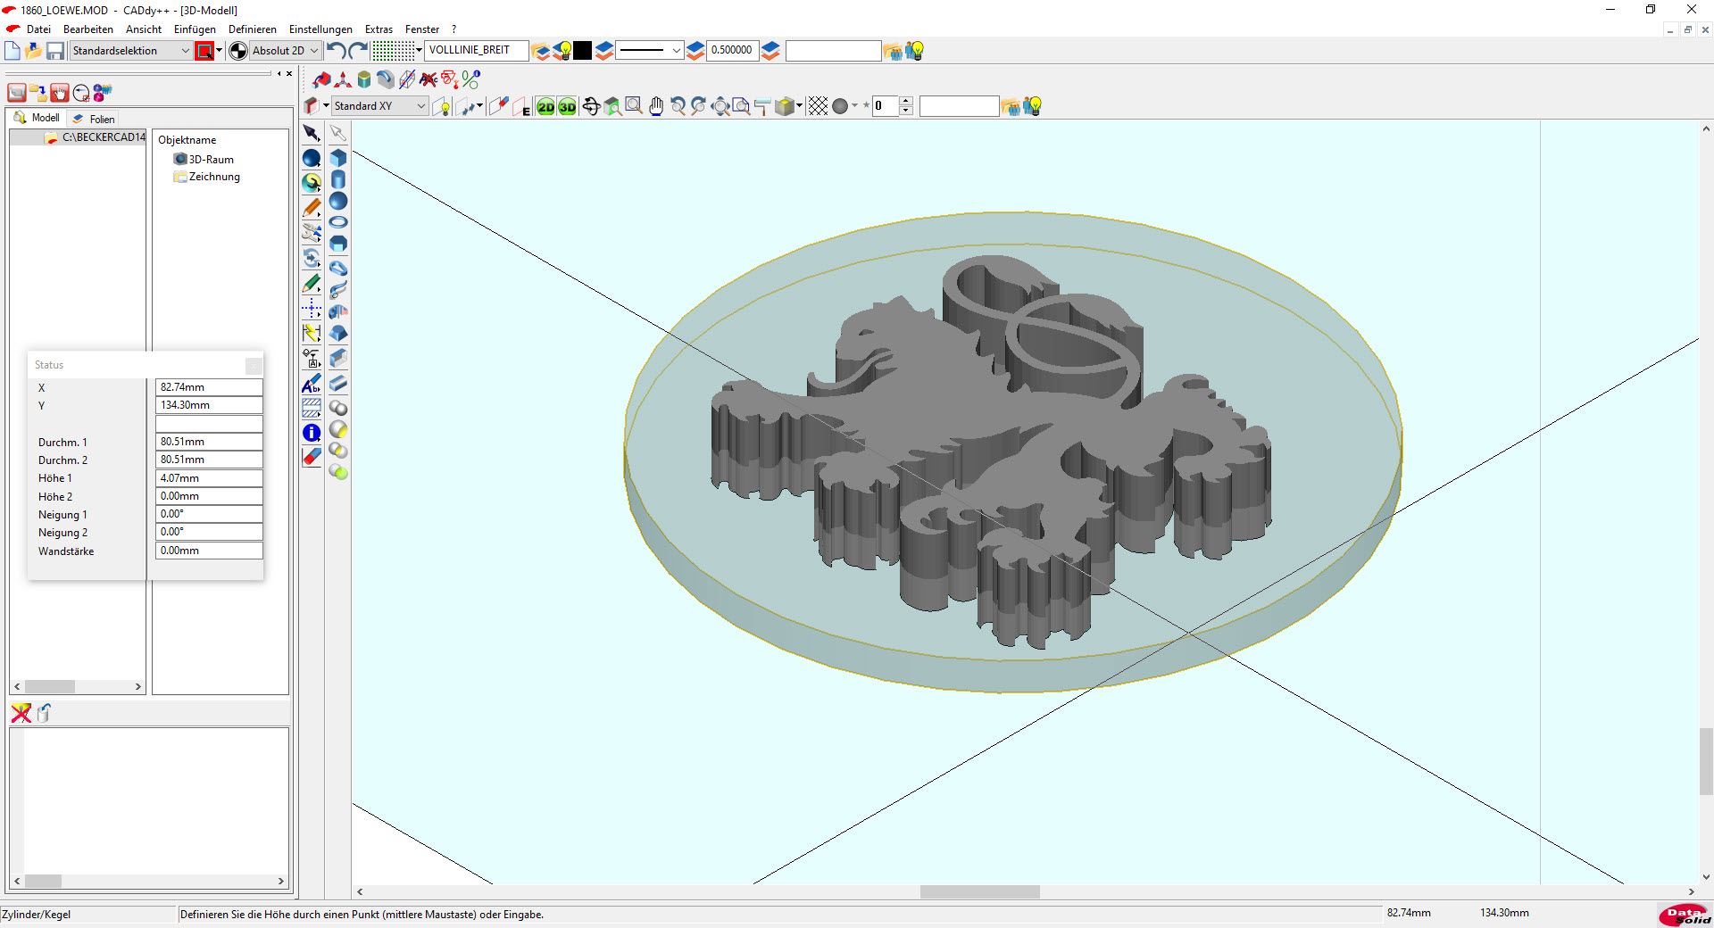Expand the shaded cube display dropdown arrow
This screenshot has width=1714, height=928.
click(799, 106)
